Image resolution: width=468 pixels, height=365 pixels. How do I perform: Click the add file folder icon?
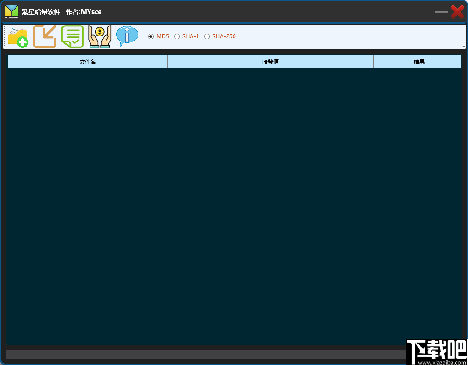pos(18,36)
